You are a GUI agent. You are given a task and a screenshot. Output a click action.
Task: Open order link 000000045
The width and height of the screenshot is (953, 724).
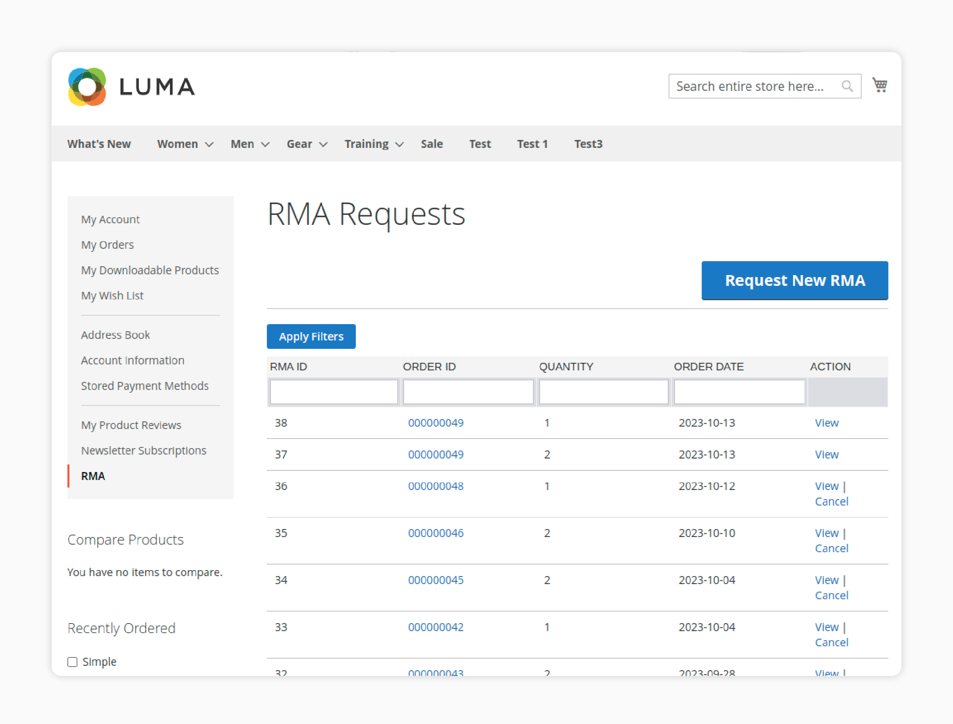click(436, 580)
